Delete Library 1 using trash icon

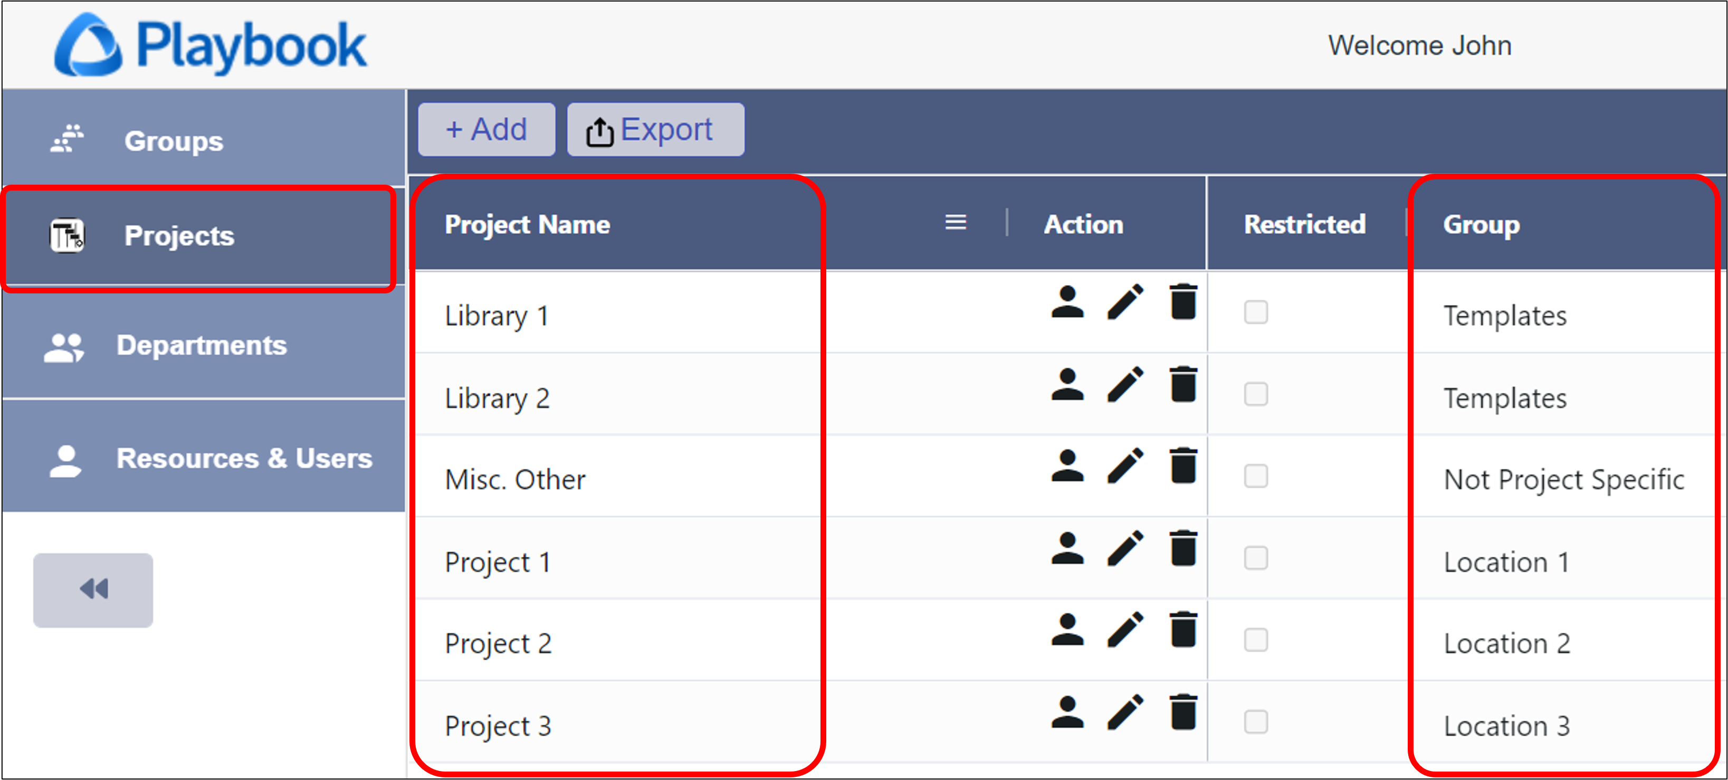[1183, 302]
